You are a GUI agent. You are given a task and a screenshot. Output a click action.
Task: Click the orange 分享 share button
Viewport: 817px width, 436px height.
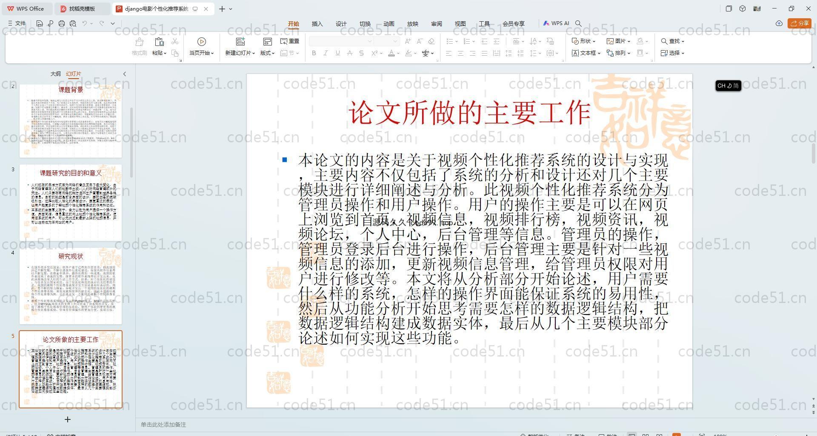(800, 23)
